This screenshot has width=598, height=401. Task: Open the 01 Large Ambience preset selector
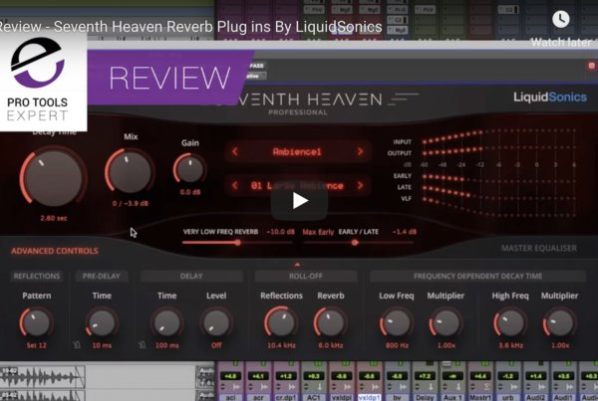click(x=297, y=186)
